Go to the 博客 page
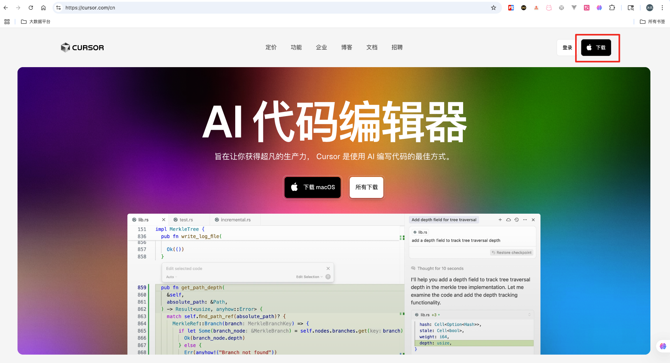 point(347,48)
